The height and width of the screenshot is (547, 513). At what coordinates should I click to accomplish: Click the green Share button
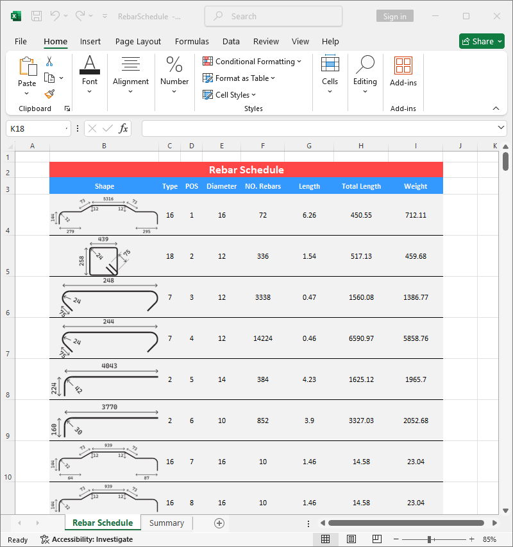point(482,41)
